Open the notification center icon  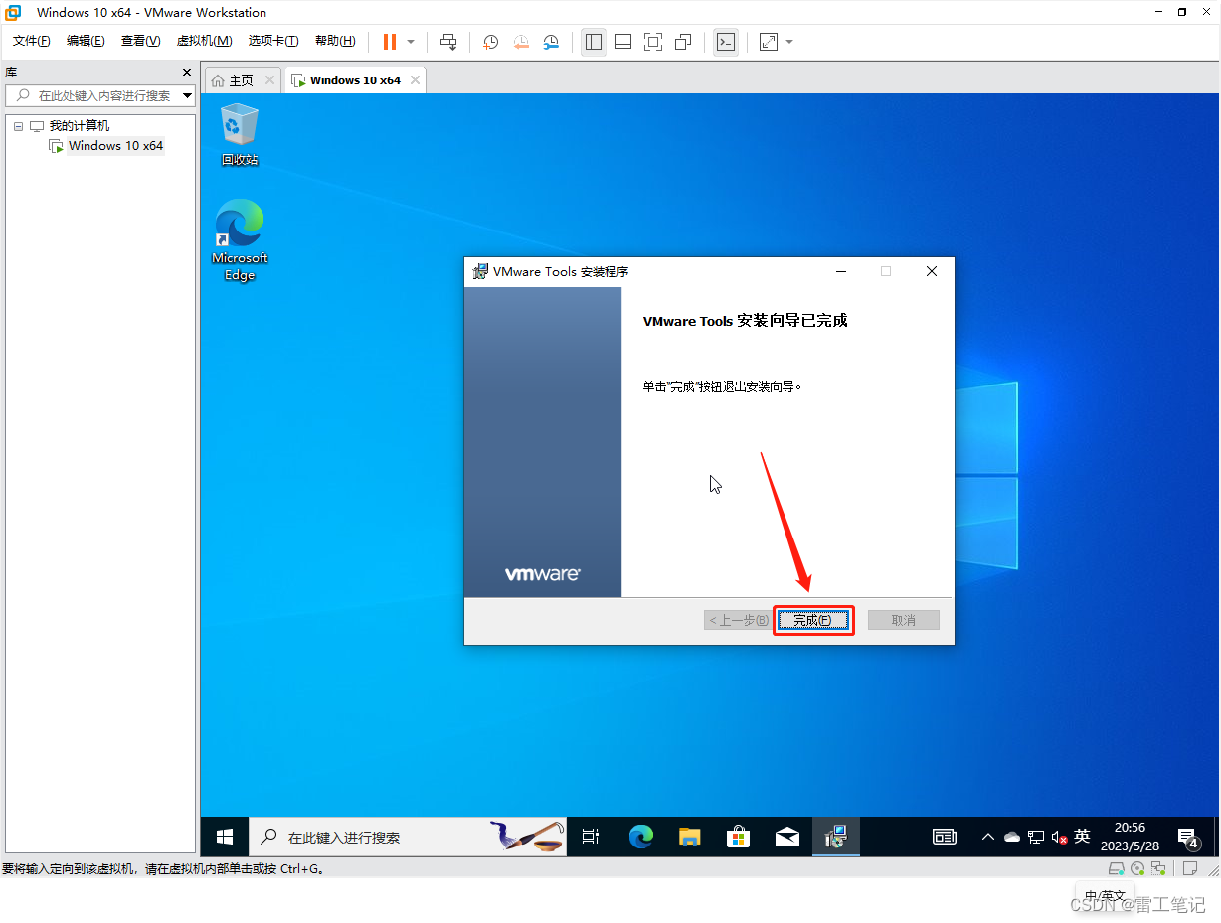pos(1187,837)
